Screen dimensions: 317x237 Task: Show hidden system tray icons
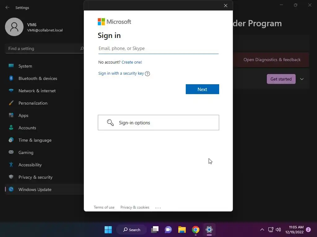(262, 230)
